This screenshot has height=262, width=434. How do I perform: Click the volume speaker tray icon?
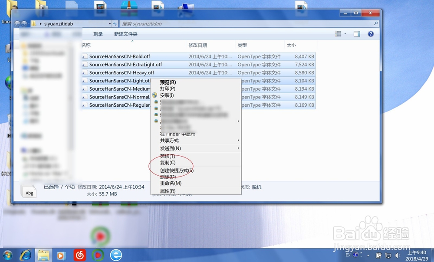[x=398, y=255]
